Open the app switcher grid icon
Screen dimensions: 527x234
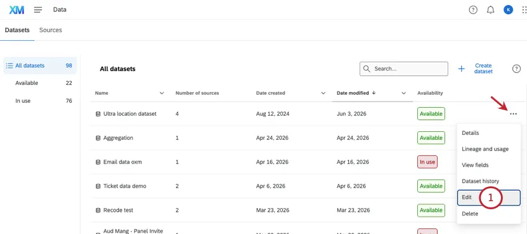pyautogui.click(x=524, y=10)
